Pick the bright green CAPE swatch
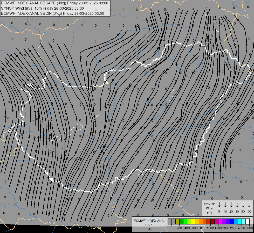The width and height of the screenshot is (254, 233). click(185, 221)
